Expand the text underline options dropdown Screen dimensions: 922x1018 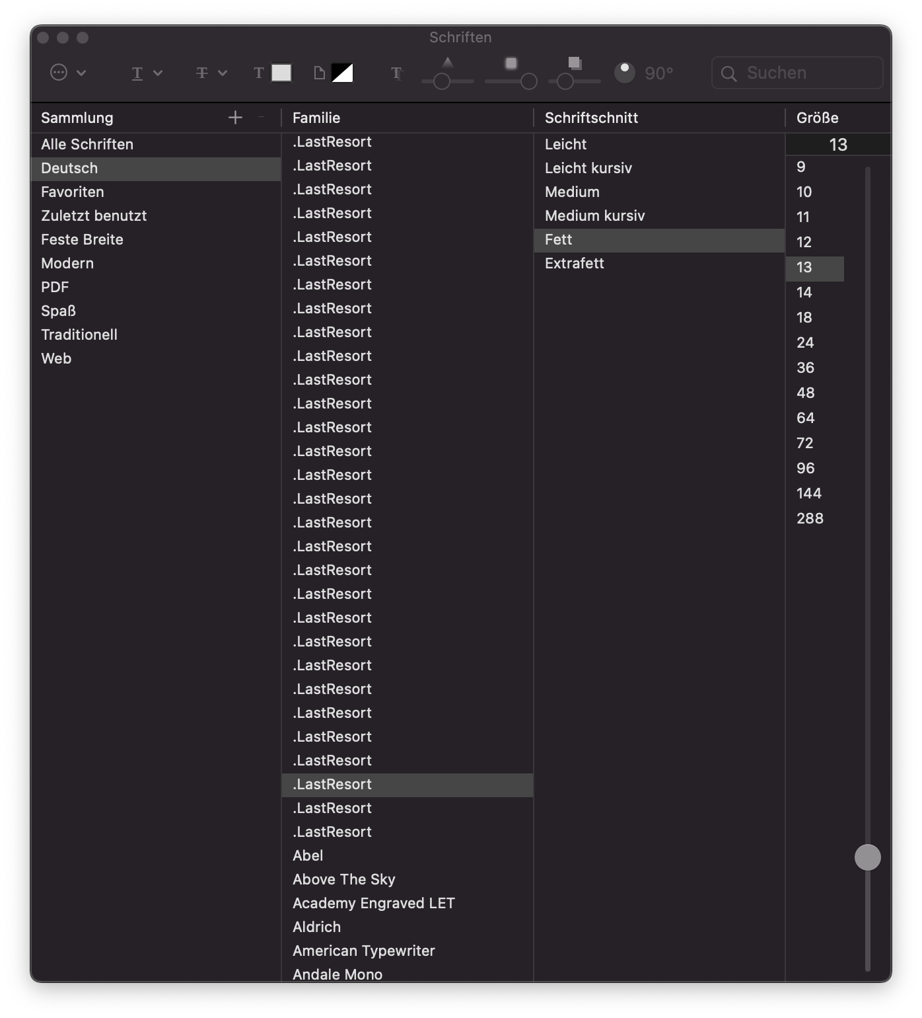(x=146, y=73)
